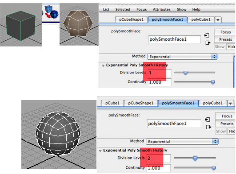Click Continuity field in lower panel
236x174 pixels.
point(159,168)
